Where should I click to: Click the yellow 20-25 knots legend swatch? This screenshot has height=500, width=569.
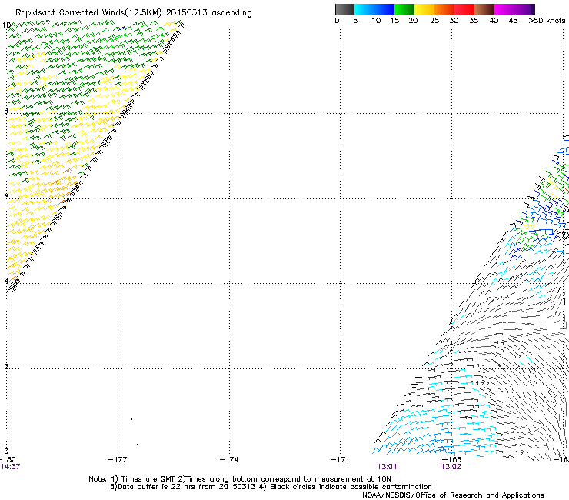coord(424,9)
